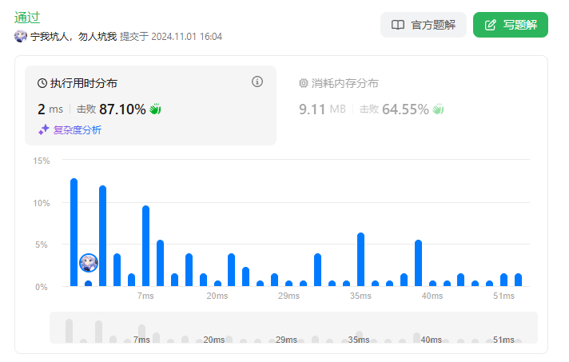Click the tallest leftmost bar in the chart

[x=74, y=232]
